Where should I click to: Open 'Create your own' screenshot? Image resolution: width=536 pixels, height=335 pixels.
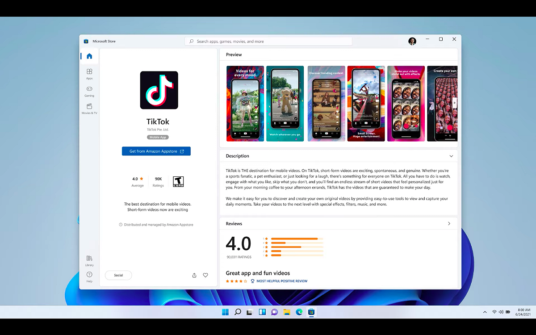tap(442, 104)
